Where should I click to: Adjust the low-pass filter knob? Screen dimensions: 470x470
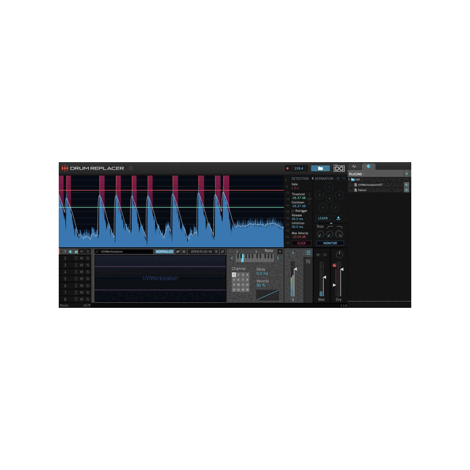point(339,234)
